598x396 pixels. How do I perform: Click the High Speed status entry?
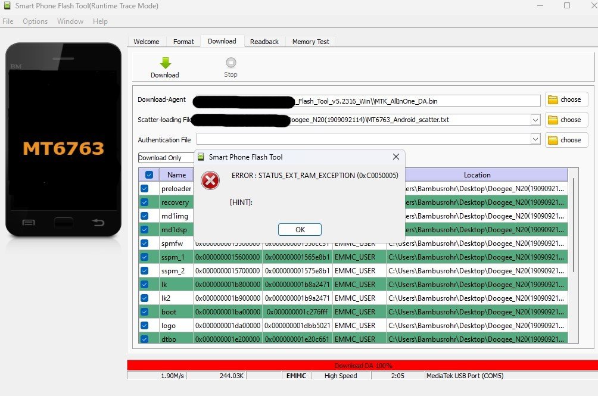point(341,376)
